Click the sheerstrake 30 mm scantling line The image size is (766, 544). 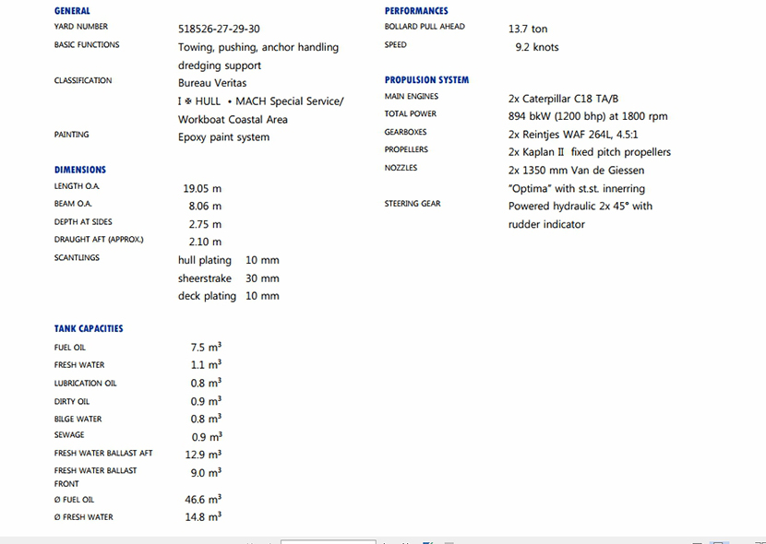228,278
